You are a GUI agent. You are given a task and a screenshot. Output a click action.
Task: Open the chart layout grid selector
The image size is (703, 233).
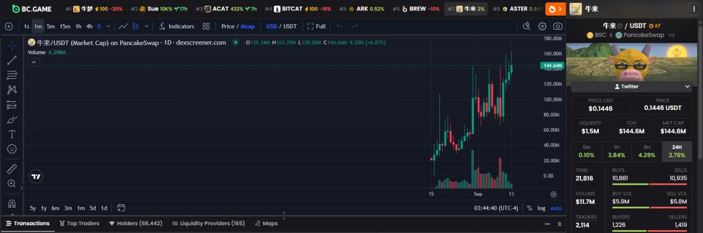coord(206,26)
